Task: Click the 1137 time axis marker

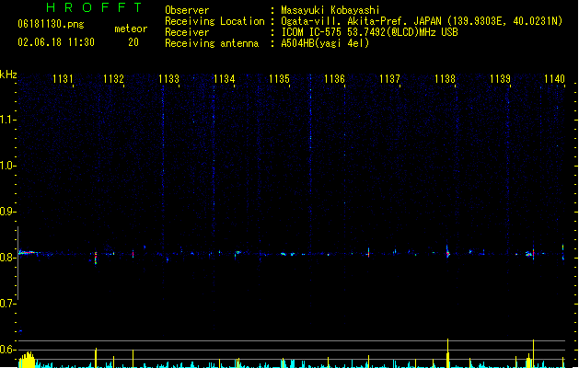Action: point(389,79)
